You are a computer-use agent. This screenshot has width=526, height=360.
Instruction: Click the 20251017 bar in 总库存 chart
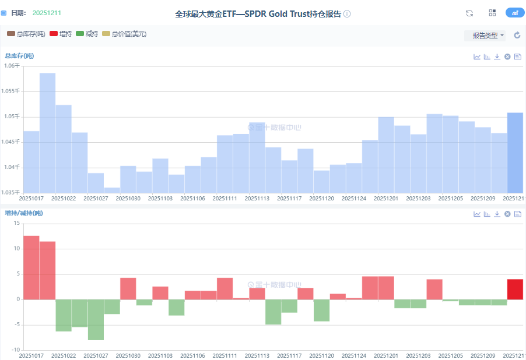31,162
